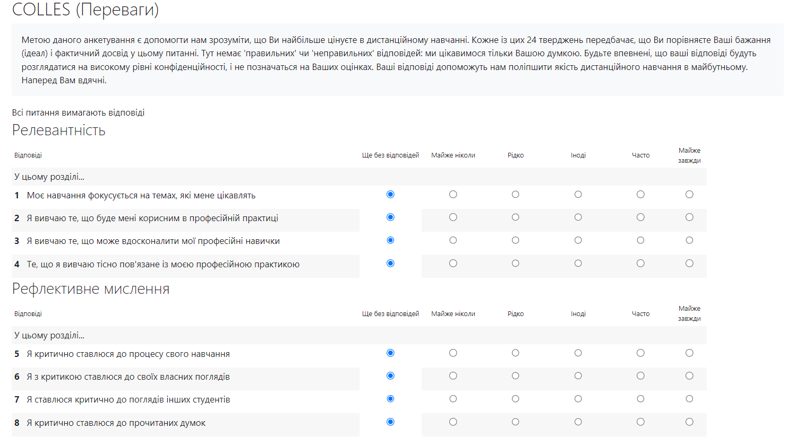
Task: Select 'Рідко' for question 1
Action: (516, 195)
